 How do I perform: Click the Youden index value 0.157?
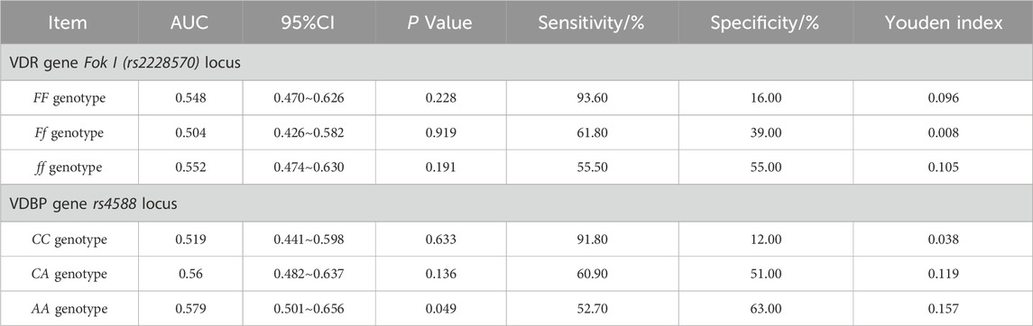tap(943, 308)
